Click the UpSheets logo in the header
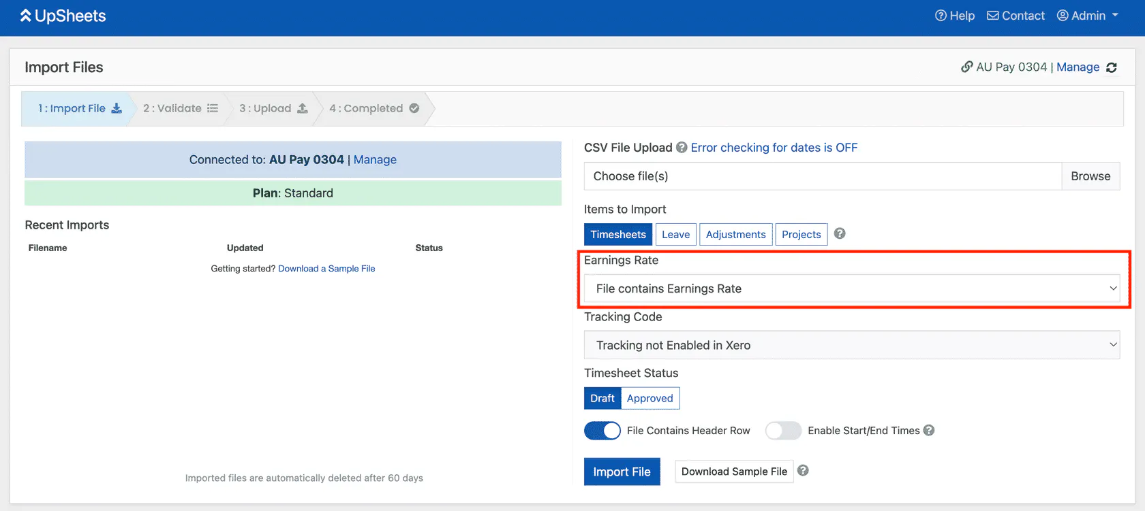The image size is (1145, 511). (x=63, y=16)
